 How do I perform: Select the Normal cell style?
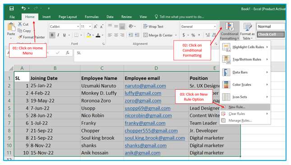click(270, 27)
